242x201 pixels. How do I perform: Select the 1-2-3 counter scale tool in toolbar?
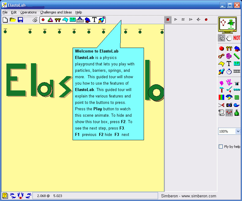[x=80, y=20]
